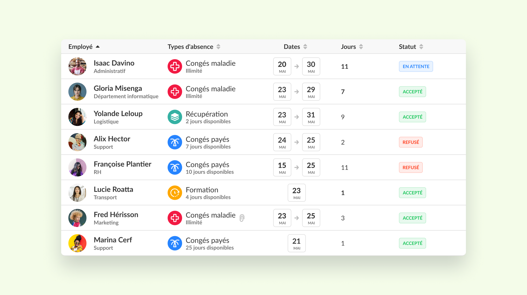Click Formation absence type label
The image size is (527, 295).
coord(202,190)
